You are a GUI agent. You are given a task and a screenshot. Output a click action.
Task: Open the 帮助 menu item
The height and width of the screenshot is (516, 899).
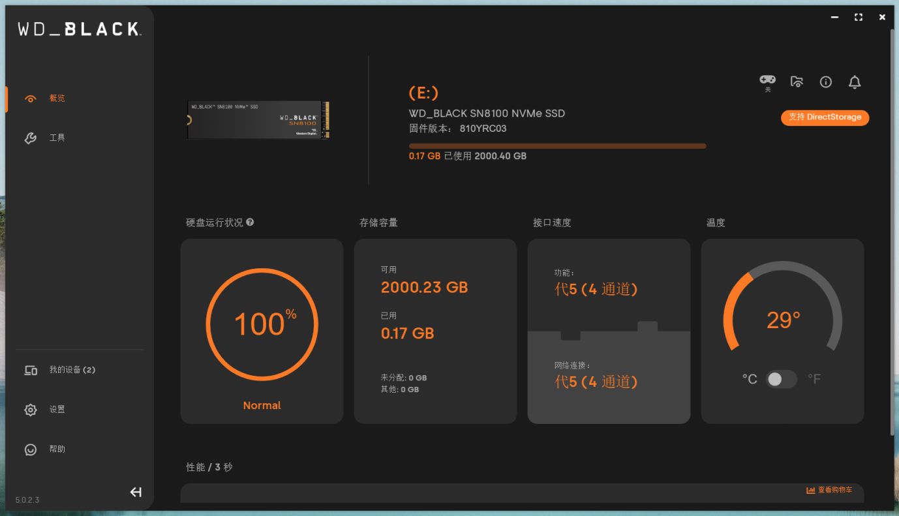57,449
